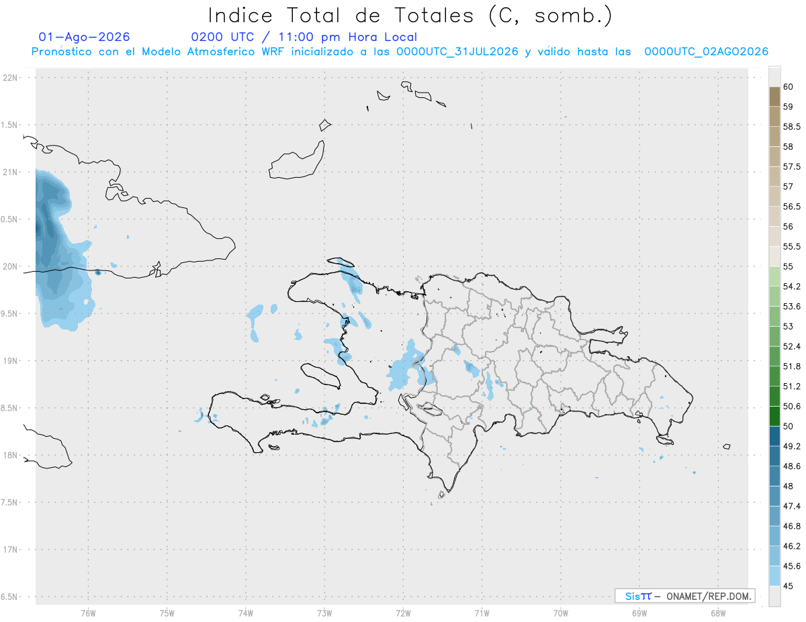The width and height of the screenshot is (806, 622).
Task: Click valid-until time '0000UTC_02AGO2026'
Action: click(x=707, y=52)
